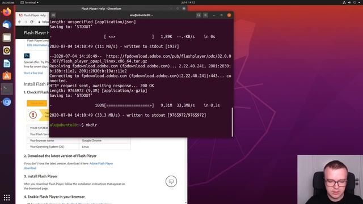Open the chat feedback bubble icon
Screen dimensions: 363x204
171,181
